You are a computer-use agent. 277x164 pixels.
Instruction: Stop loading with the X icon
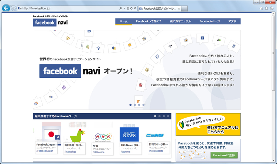[135, 8]
